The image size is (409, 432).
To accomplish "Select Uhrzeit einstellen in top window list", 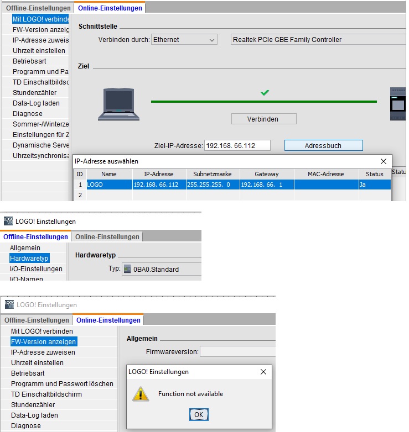I will (39, 51).
